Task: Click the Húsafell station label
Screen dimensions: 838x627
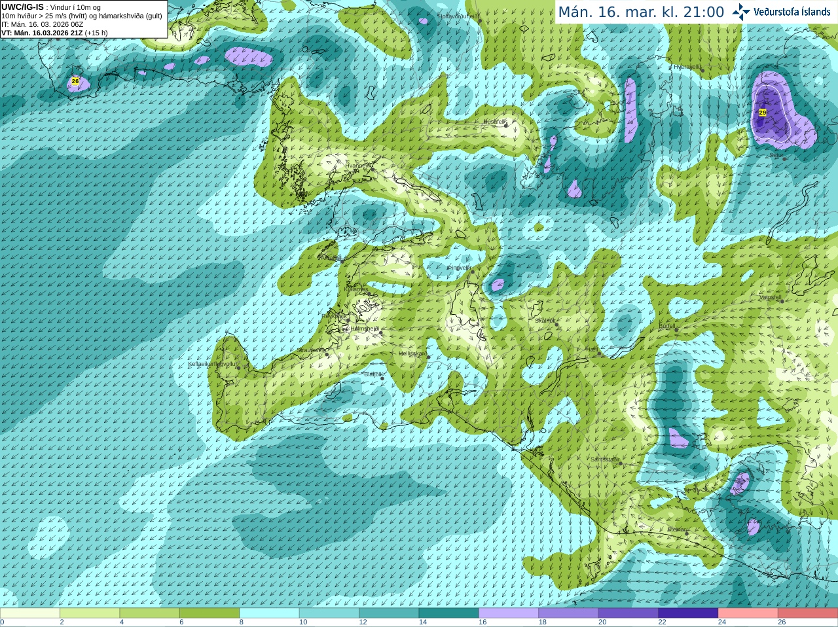Action: tap(495, 122)
